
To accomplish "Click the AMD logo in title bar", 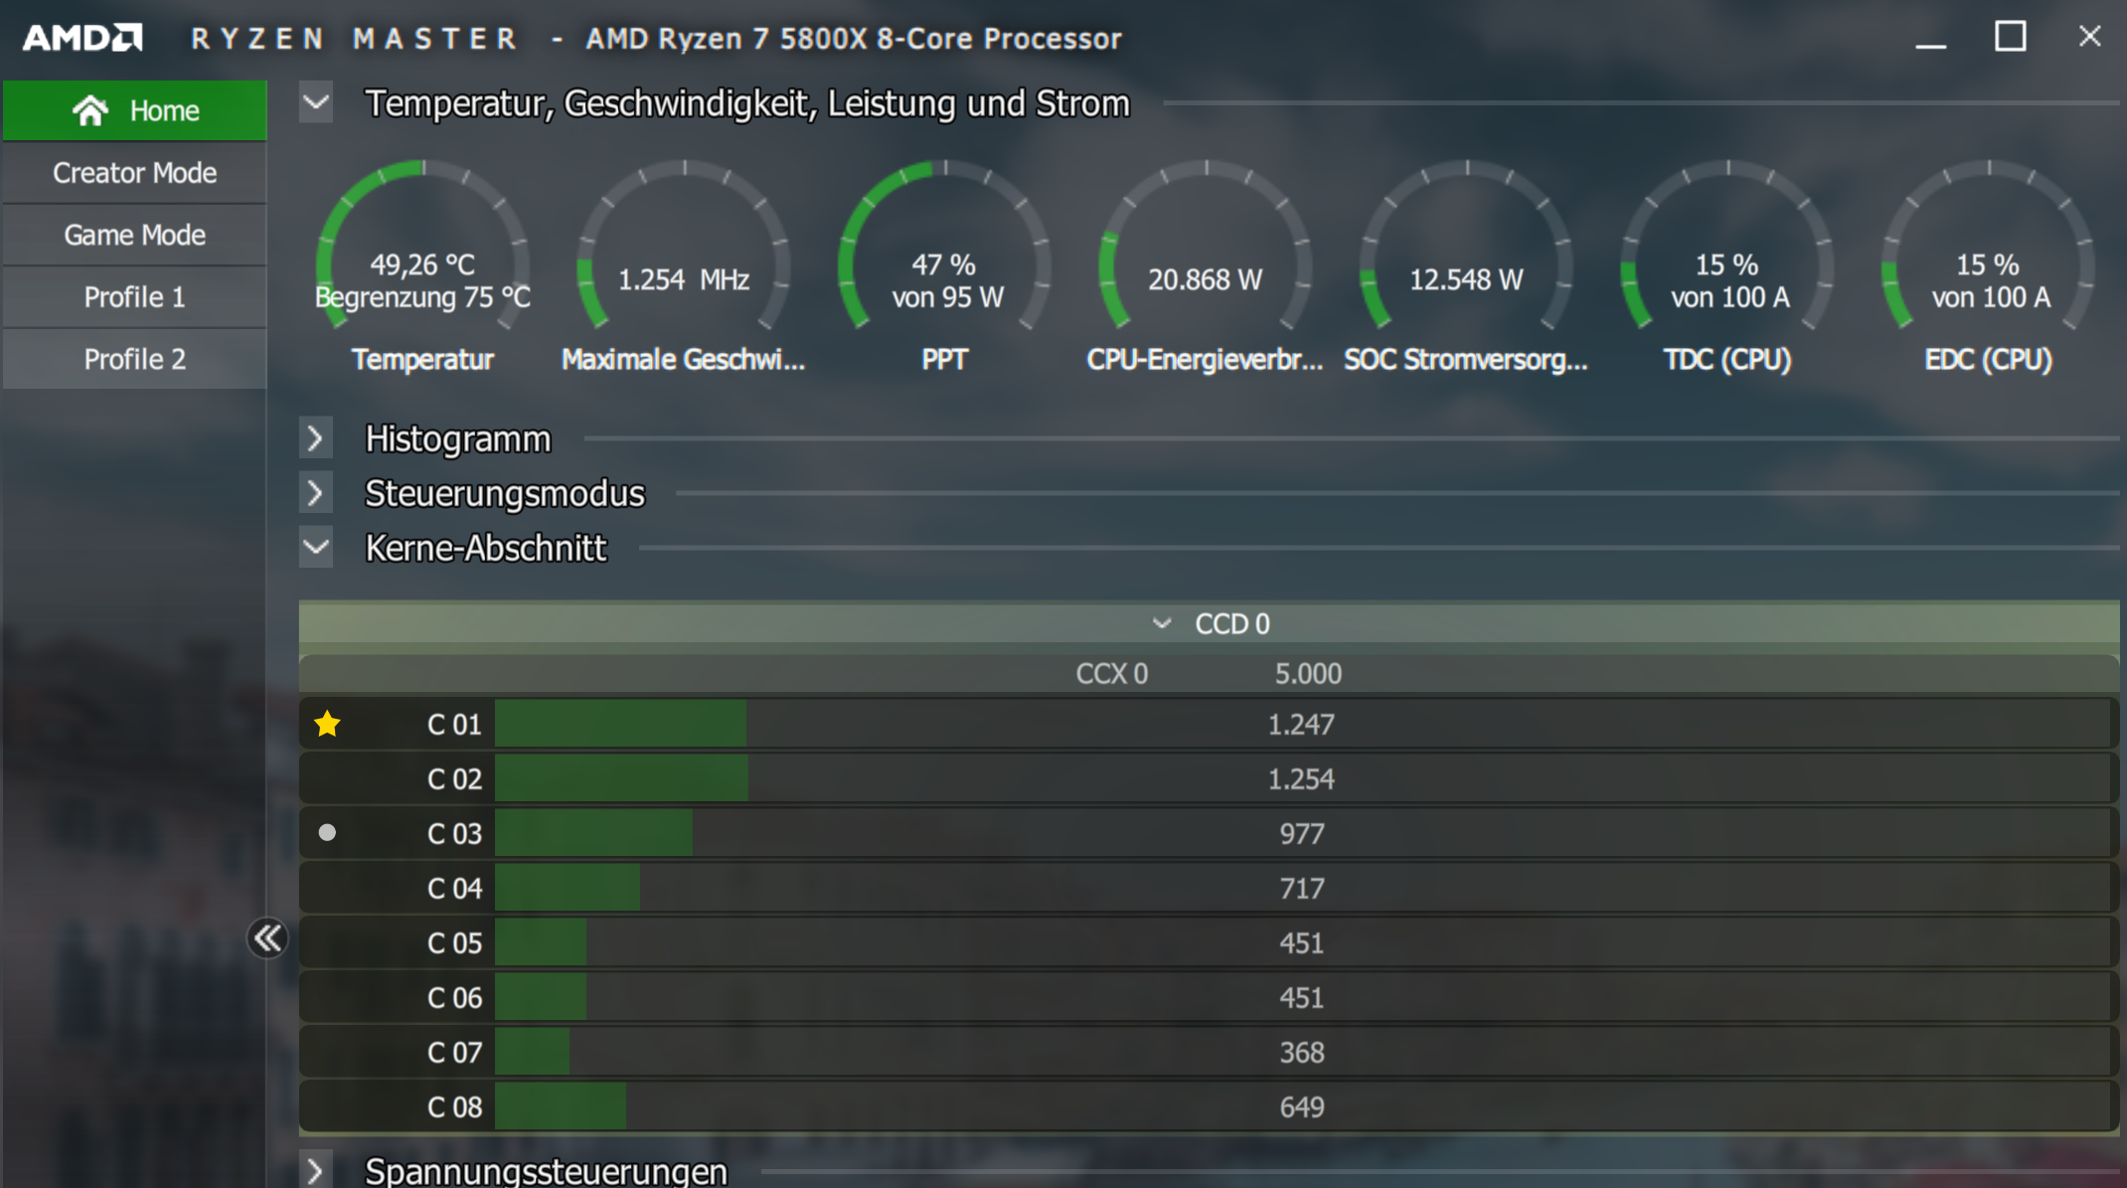I will pyautogui.click(x=82, y=38).
